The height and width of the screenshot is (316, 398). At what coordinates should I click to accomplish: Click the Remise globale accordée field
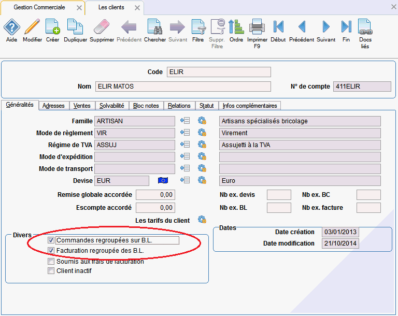click(x=155, y=195)
